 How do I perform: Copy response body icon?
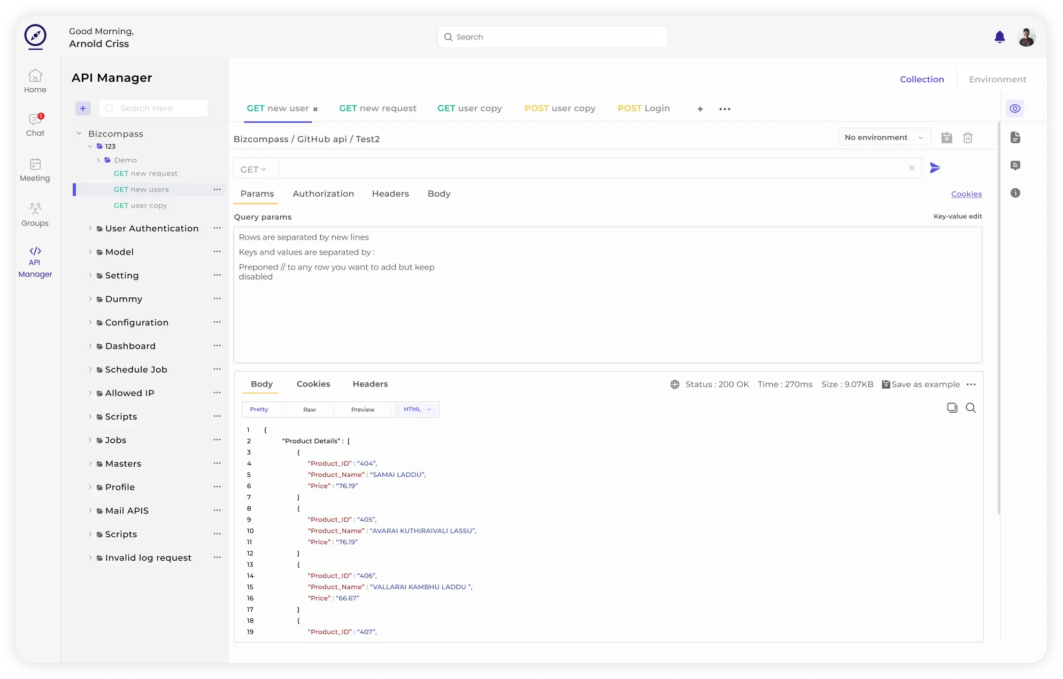coord(952,408)
